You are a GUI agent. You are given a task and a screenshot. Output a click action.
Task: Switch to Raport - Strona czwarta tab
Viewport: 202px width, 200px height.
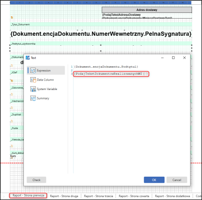tap(134, 196)
